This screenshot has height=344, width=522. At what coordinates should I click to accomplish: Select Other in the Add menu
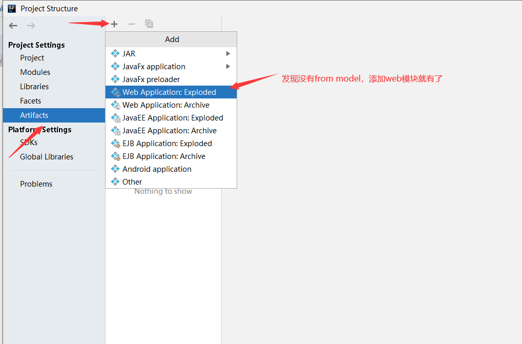(171, 182)
